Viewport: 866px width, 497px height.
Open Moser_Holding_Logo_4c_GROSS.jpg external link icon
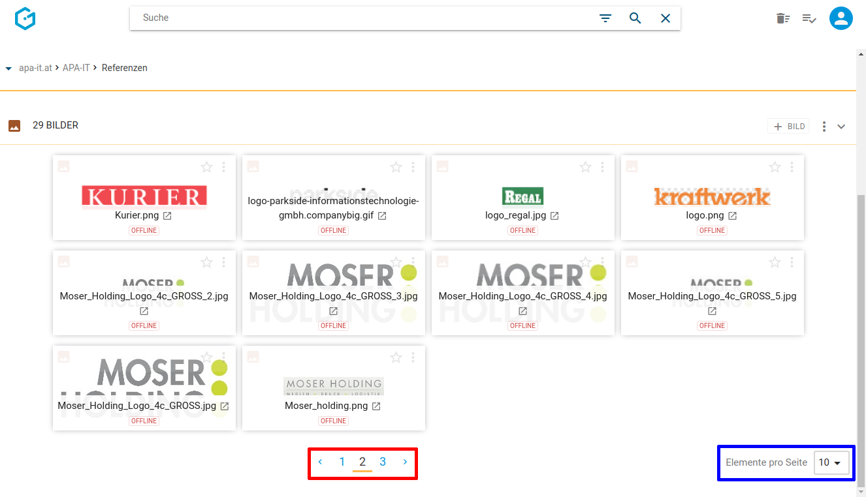(224, 406)
